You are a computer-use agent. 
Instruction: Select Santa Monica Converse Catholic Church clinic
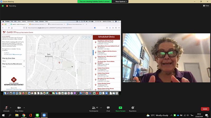click(x=107, y=47)
